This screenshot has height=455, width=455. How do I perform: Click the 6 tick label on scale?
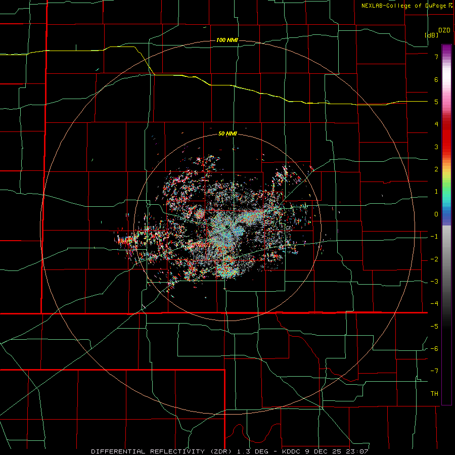coord(436,79)
